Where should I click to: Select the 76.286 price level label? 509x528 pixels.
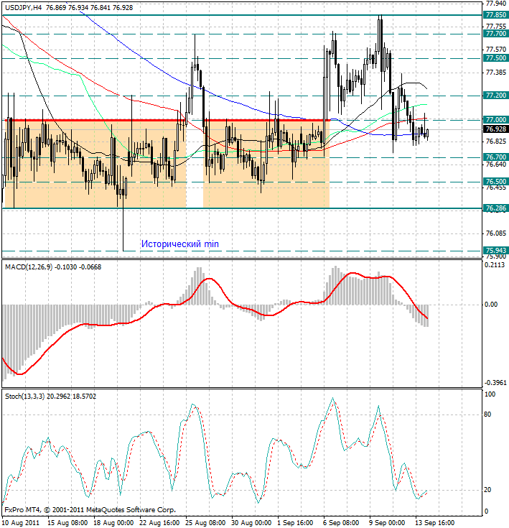coord(496,208)
